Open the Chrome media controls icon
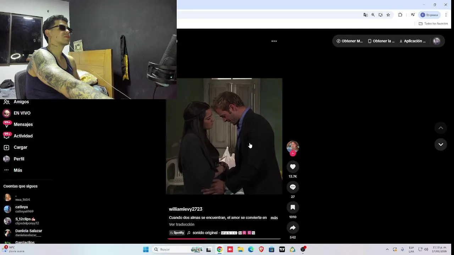The height and width of the screenshot is (255, 454). [413, 15]
